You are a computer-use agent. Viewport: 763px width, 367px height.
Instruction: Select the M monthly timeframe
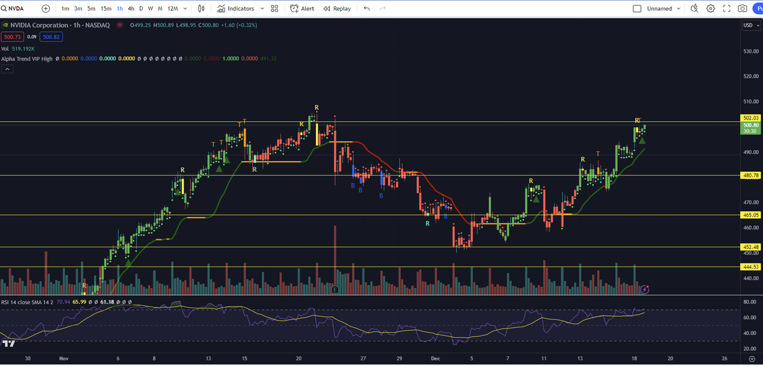(x=160, y=8)
